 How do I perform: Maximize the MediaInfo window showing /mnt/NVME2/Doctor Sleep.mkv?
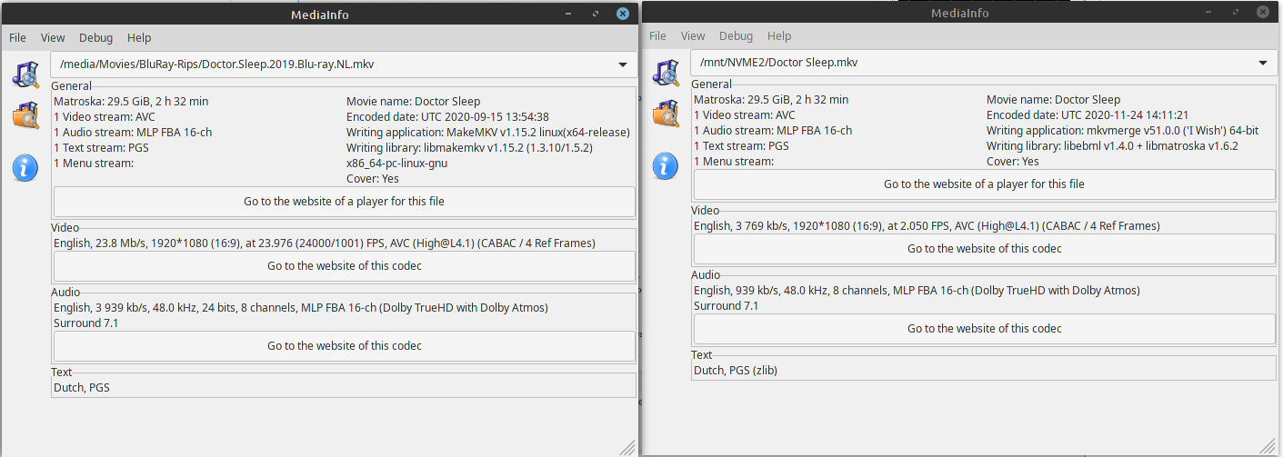[x=1236, y=13]
